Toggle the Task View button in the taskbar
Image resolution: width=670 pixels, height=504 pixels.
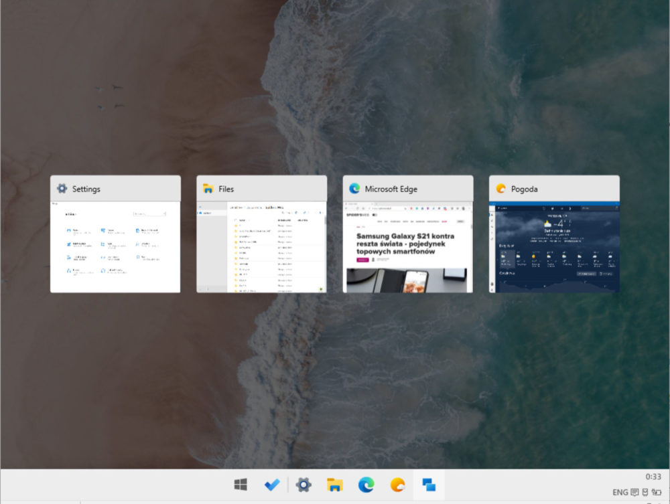[429, 485]
